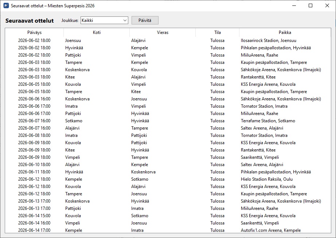Viewport: 336px width, 238px height.
Task: Select Joensuu visitor in Tampere–Joensuu row
Action: (139, 193)
